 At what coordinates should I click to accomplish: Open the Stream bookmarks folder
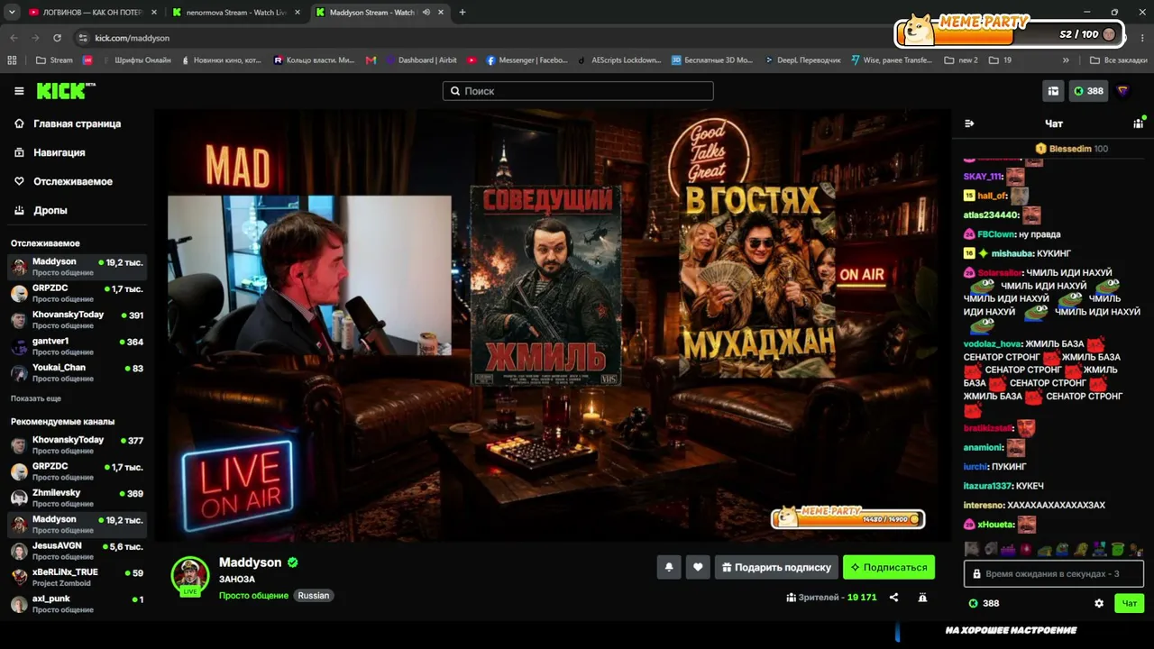tap(54, 60)
